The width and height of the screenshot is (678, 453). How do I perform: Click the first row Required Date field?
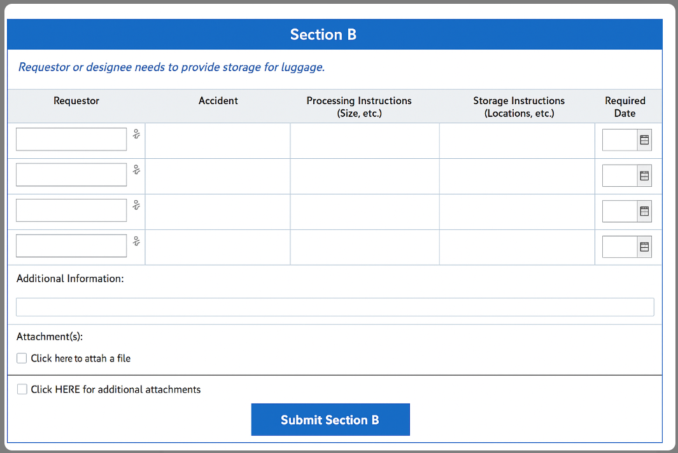(620, 140)
